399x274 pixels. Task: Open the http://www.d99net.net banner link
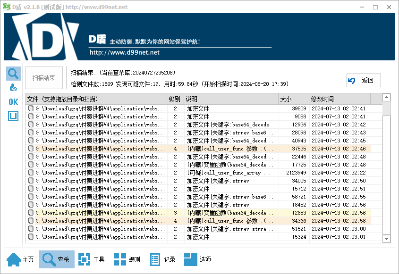coord(125,53)
